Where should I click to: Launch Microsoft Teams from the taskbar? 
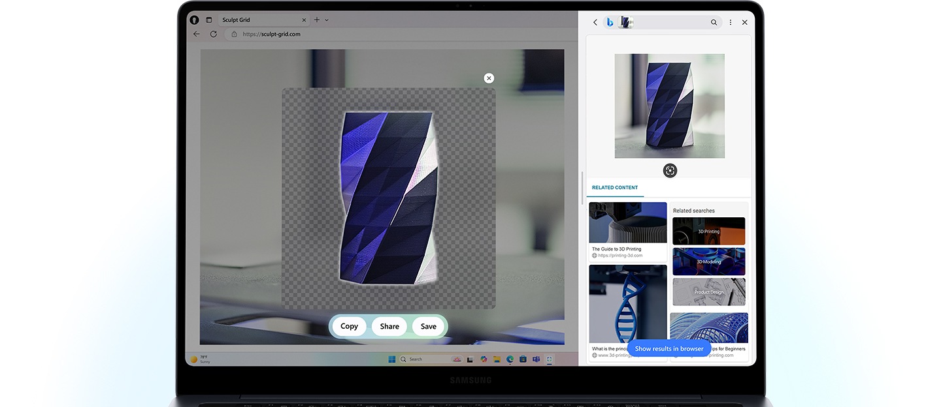[x=536, y=359]
